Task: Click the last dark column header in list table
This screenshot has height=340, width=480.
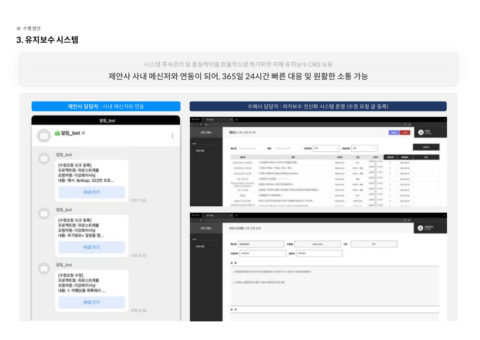Action: coord(426,157)
